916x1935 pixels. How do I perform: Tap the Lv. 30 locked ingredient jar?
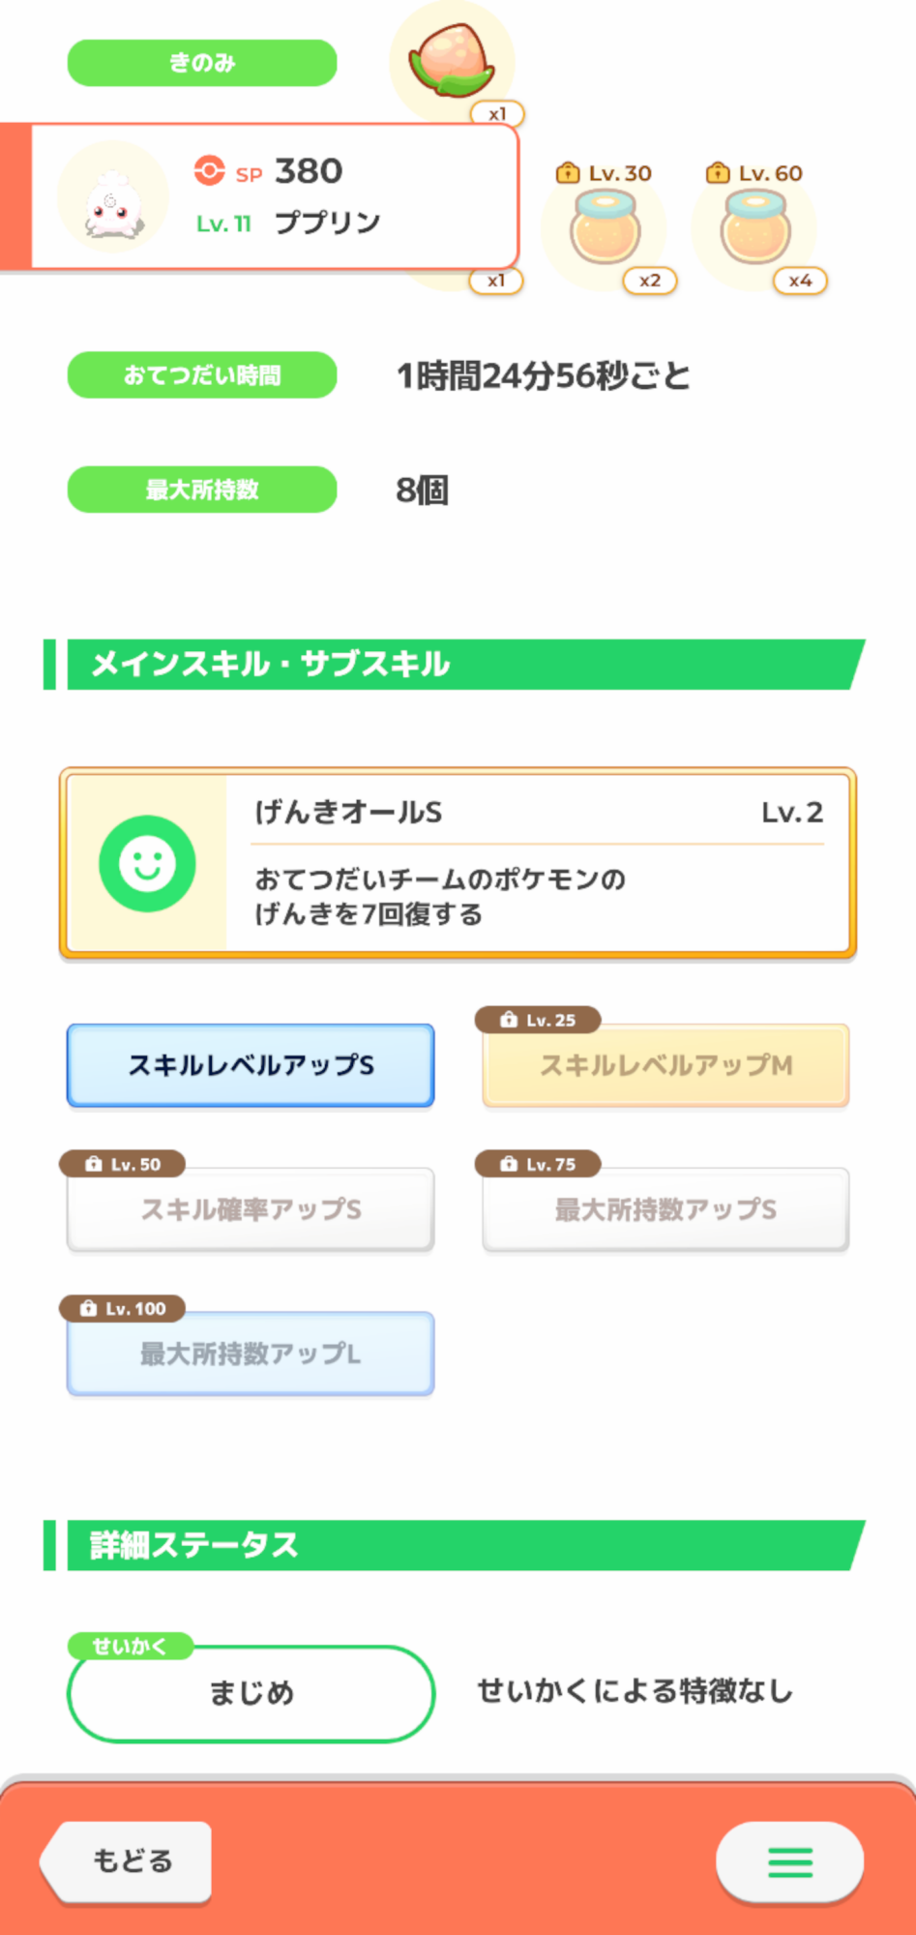coord(605,228)
